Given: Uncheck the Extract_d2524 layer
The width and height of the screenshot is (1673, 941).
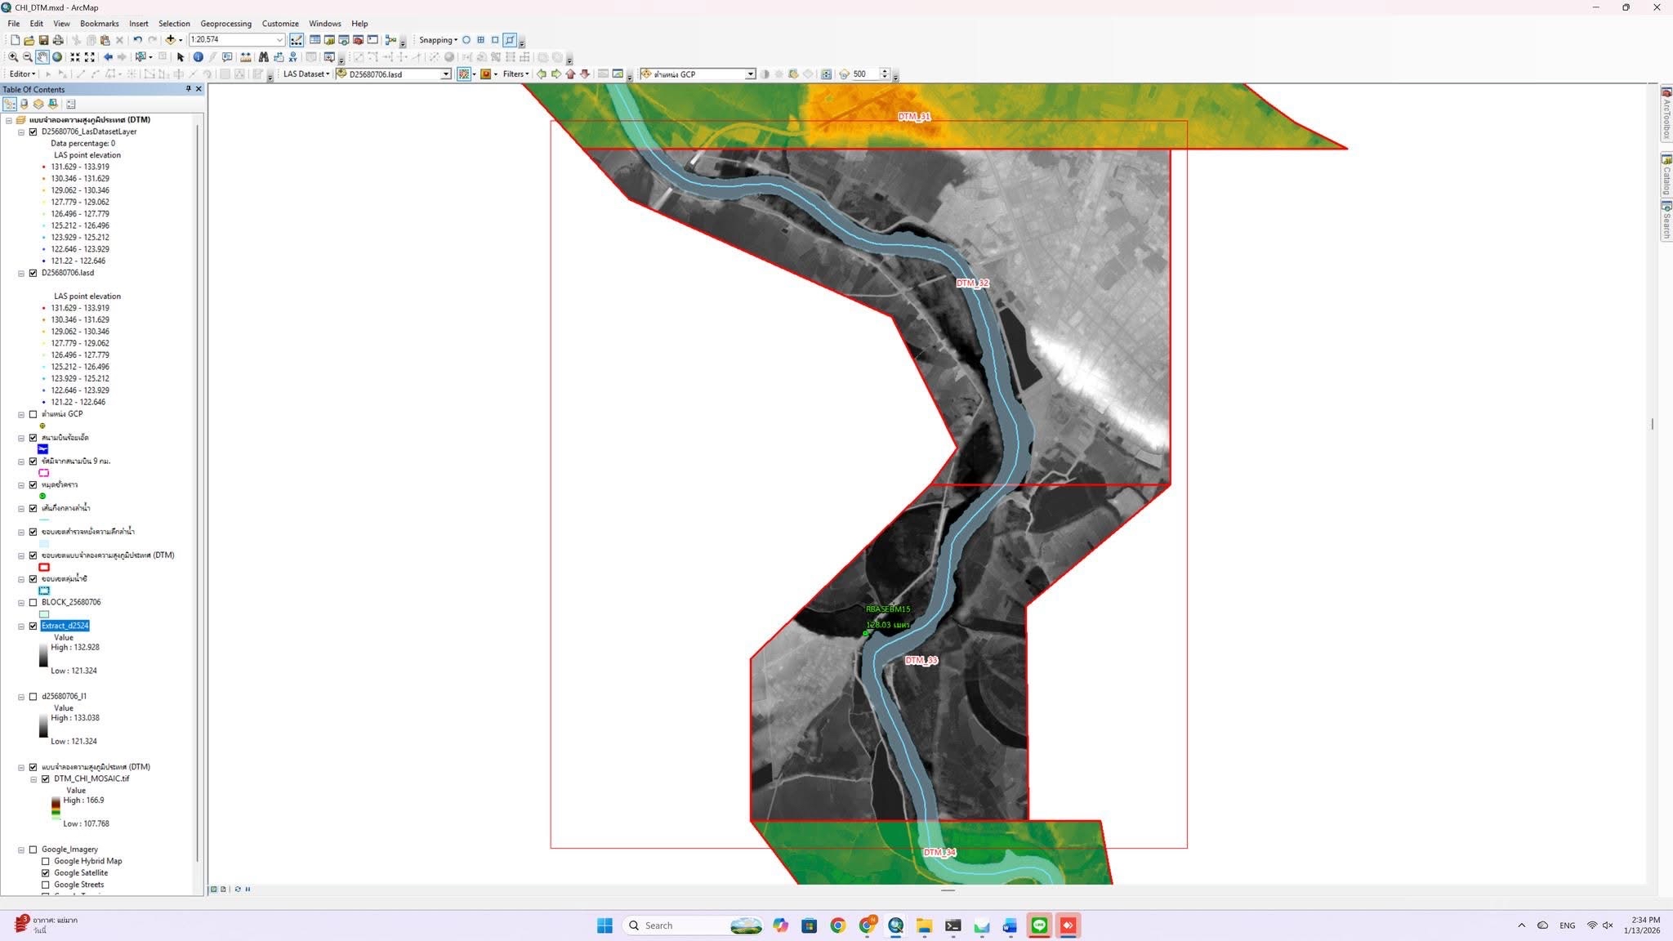Looking at the screenshot, I should [x=33, y=626].
